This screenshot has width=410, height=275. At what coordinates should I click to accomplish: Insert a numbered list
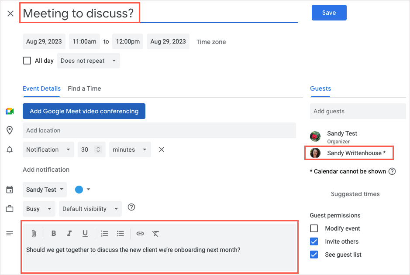[x=105, y=234]
